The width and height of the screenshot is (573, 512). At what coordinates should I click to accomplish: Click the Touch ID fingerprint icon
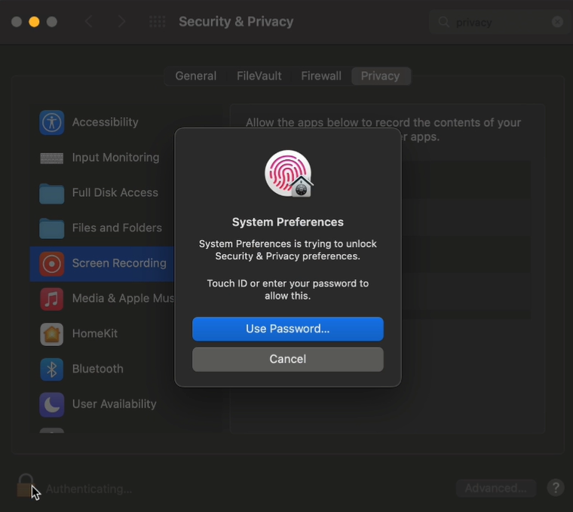pos(288,173)
